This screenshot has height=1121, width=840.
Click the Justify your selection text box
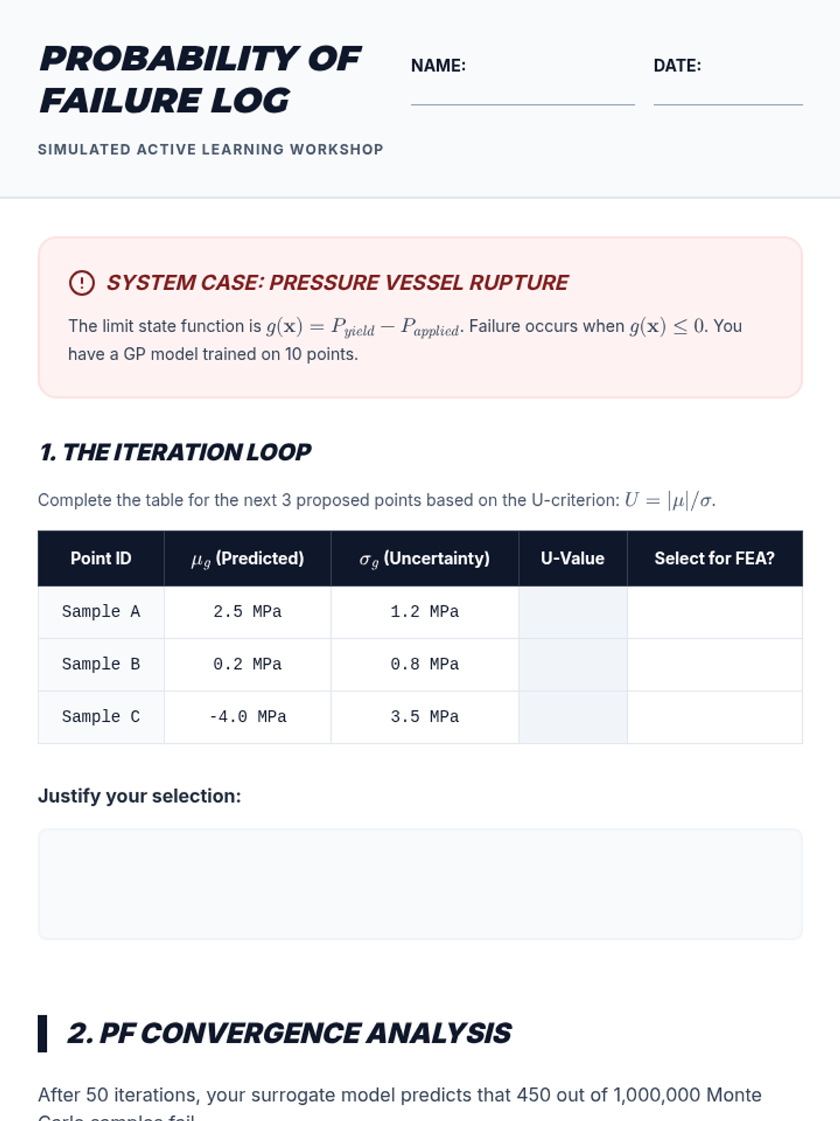tap(420, 884)
